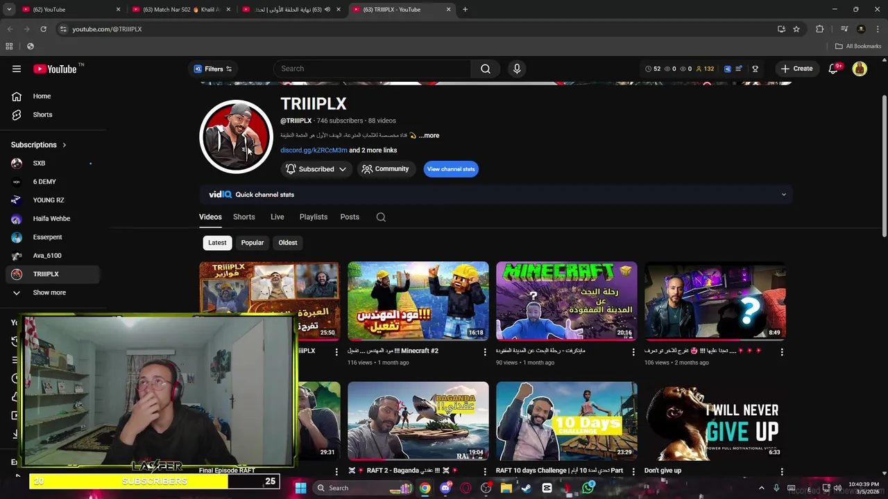Switch to Match Nar S02 browser tab

(180, 10)
